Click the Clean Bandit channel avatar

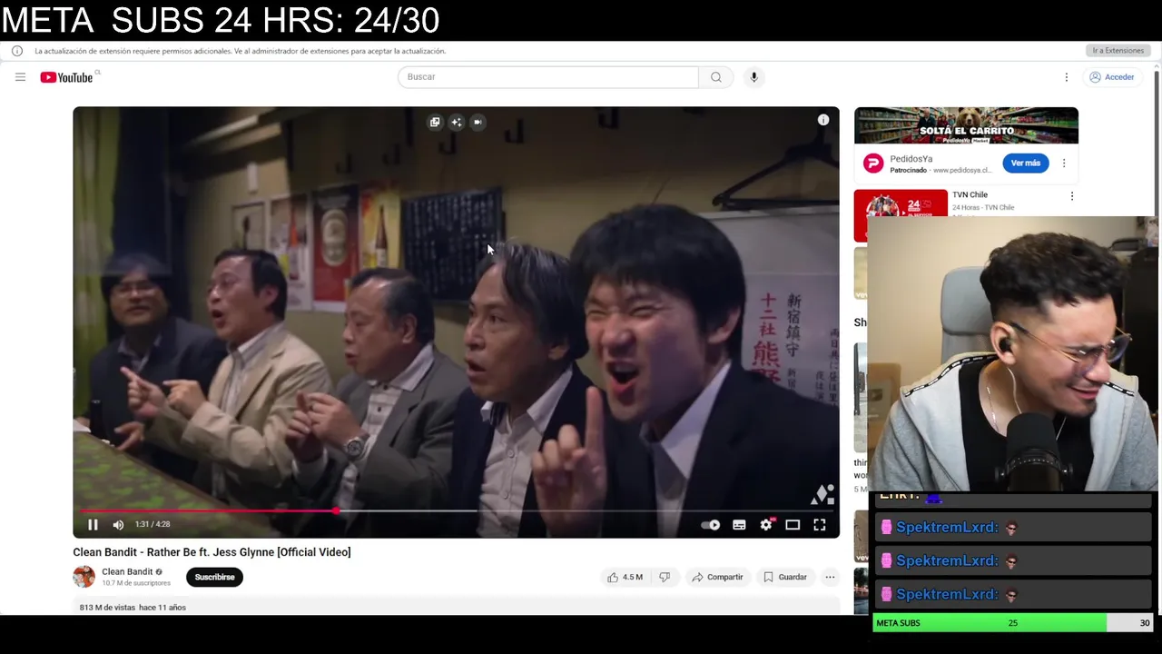[84, 577]
